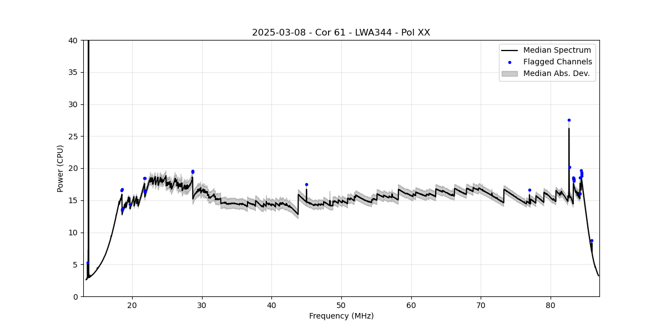Click the blue Flagged Channels legend marker
The width and height of the screenshot is (666, 333).
coord(509,62)
